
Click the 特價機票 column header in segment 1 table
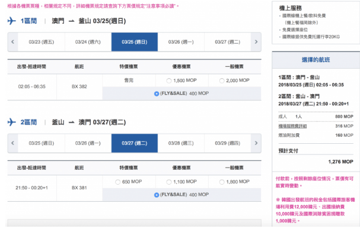[129, 67]
